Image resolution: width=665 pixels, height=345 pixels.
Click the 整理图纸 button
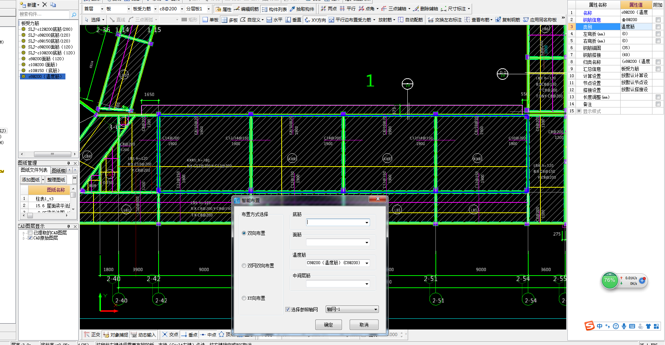point(56,180)
